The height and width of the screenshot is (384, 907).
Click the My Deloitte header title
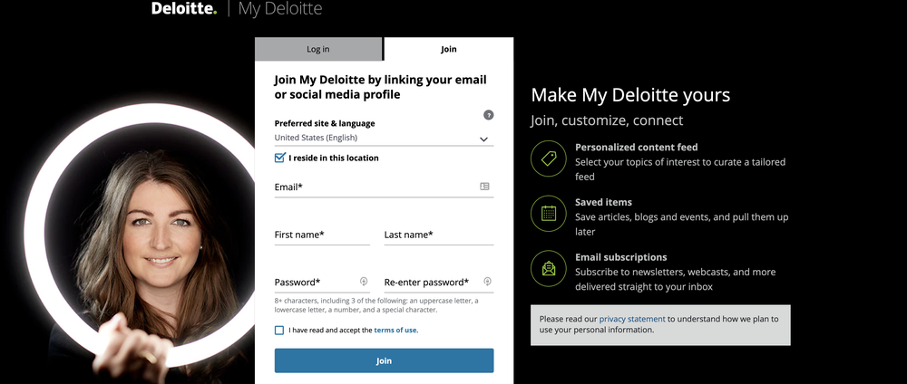click(x=280, y=9)
